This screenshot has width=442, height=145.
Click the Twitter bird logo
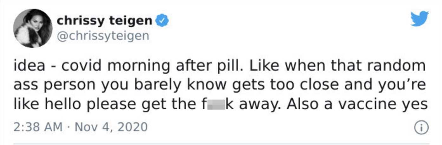(419, 19)
